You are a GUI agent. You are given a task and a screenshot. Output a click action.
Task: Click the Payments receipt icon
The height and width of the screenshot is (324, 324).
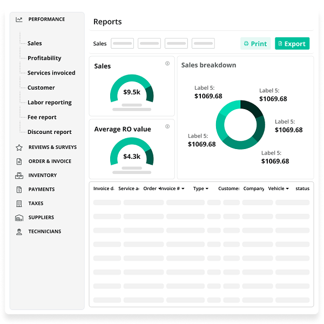[x=19, y=190]
